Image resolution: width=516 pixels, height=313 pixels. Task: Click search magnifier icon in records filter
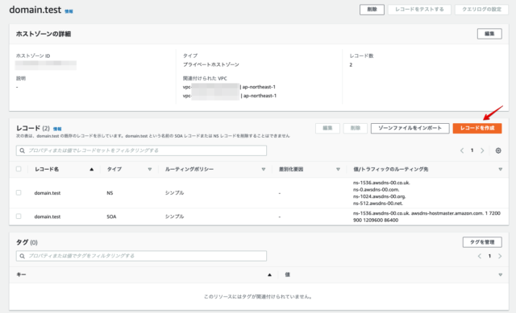click(x=22, y=150)
